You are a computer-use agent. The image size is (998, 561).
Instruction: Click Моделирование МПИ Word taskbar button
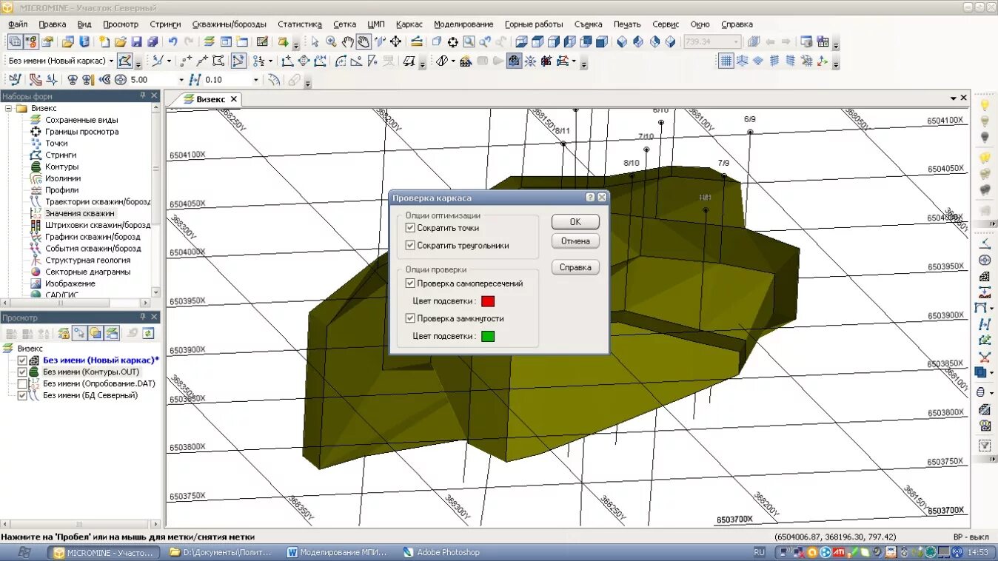[337, 552]
